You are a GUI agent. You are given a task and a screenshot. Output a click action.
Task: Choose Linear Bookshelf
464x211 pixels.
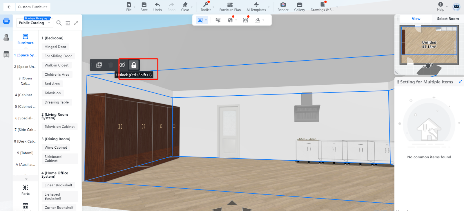[58, 185]
